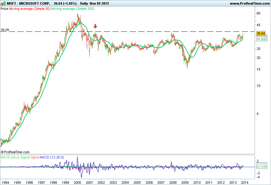This screenshot has width=271, height=185.
Task: Click the 2009 label on time axis
Action: [x=185, y=183]
